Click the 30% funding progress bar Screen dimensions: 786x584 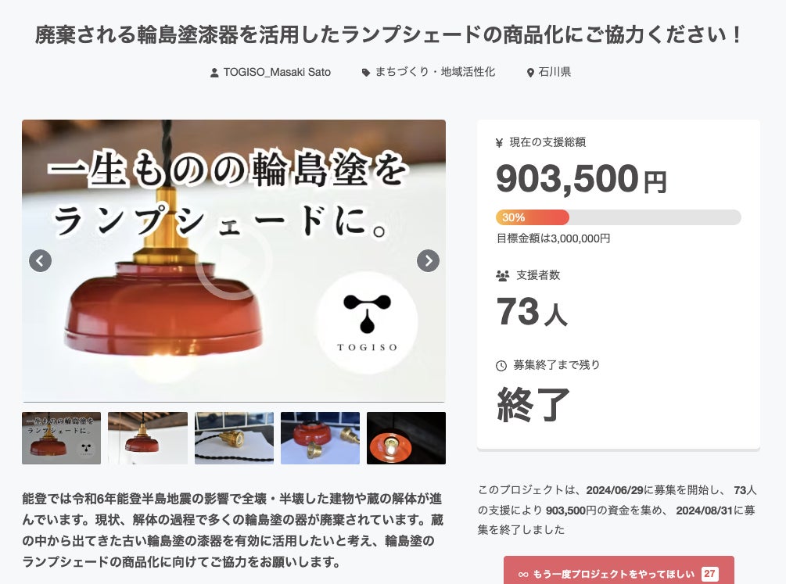(x=618, y=217)
